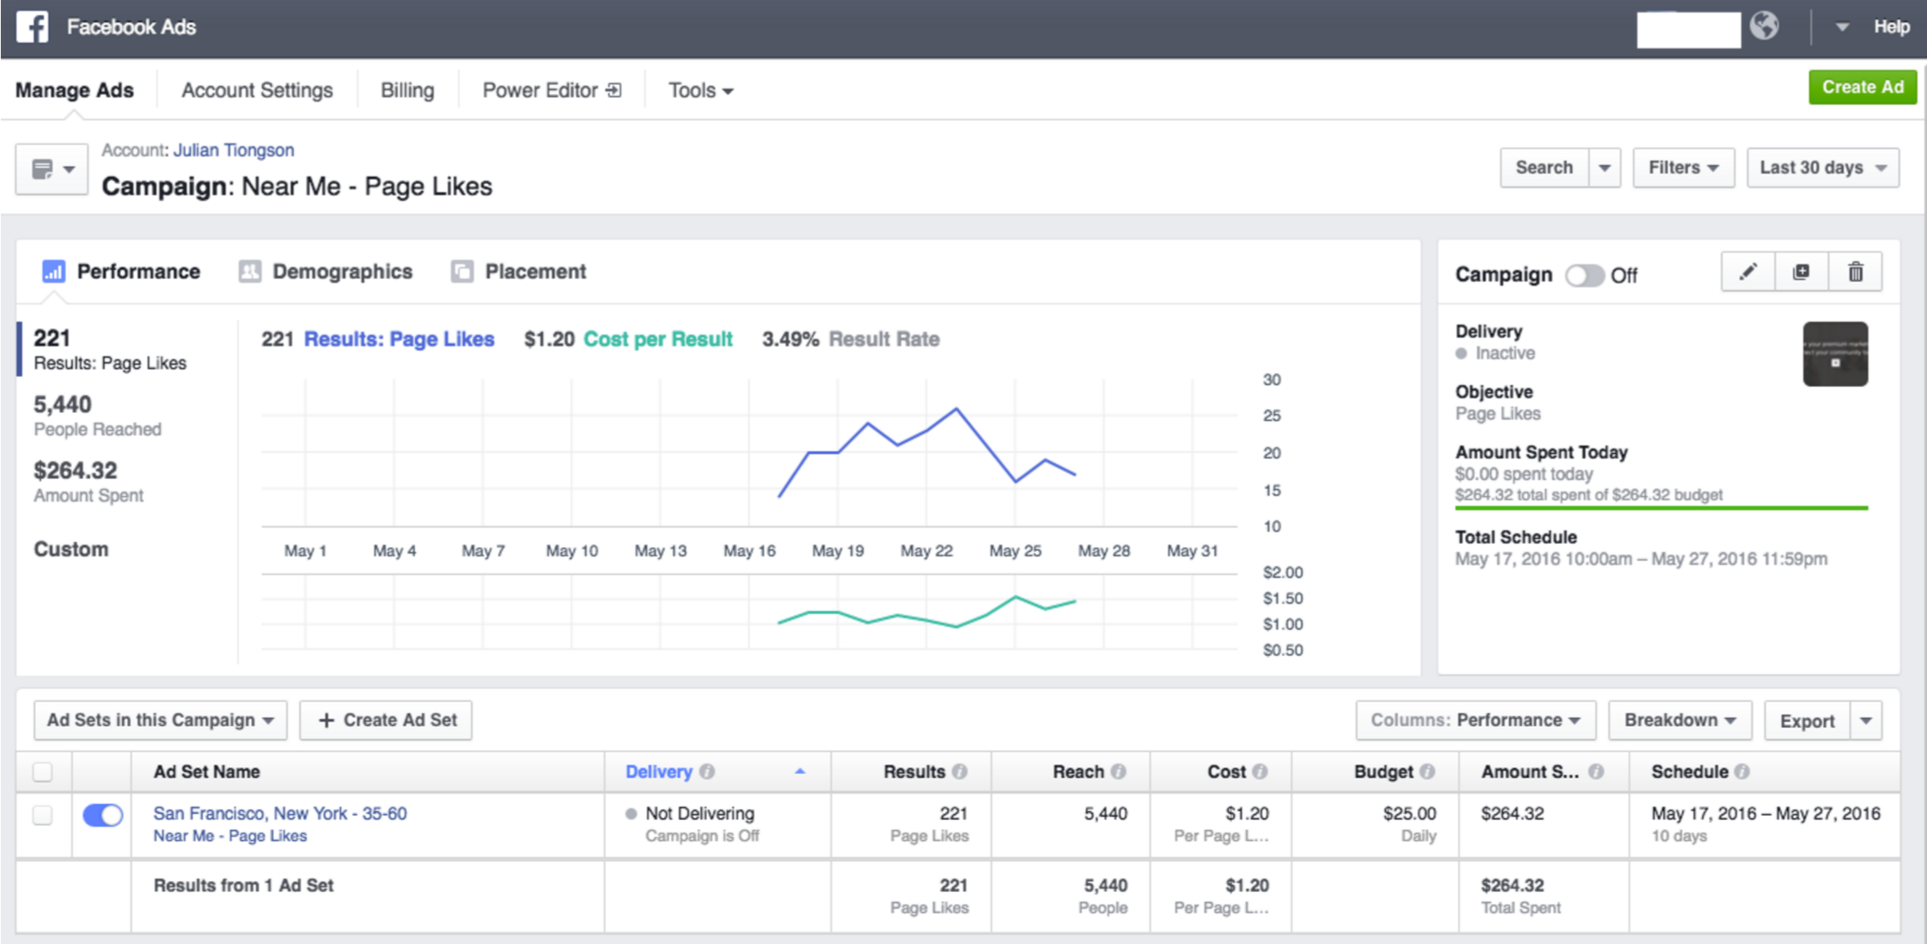Select the 5,440 People Reached metric
1927x944 pixels.
point(97,415)
